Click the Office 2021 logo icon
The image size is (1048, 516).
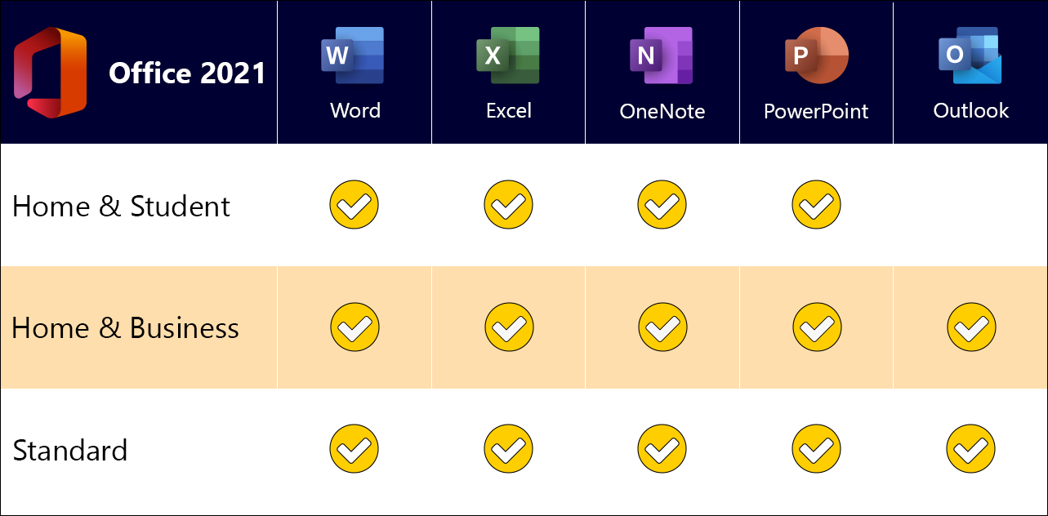coord(50,73)
